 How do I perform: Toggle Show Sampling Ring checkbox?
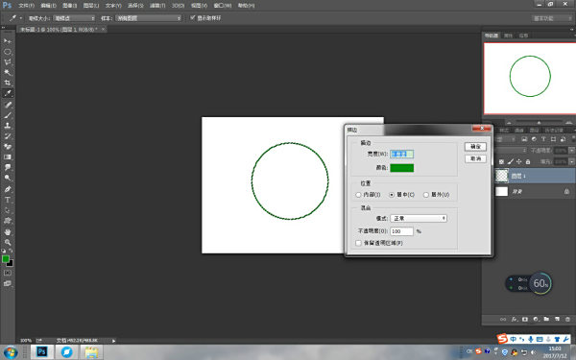(x=192, y=17)
